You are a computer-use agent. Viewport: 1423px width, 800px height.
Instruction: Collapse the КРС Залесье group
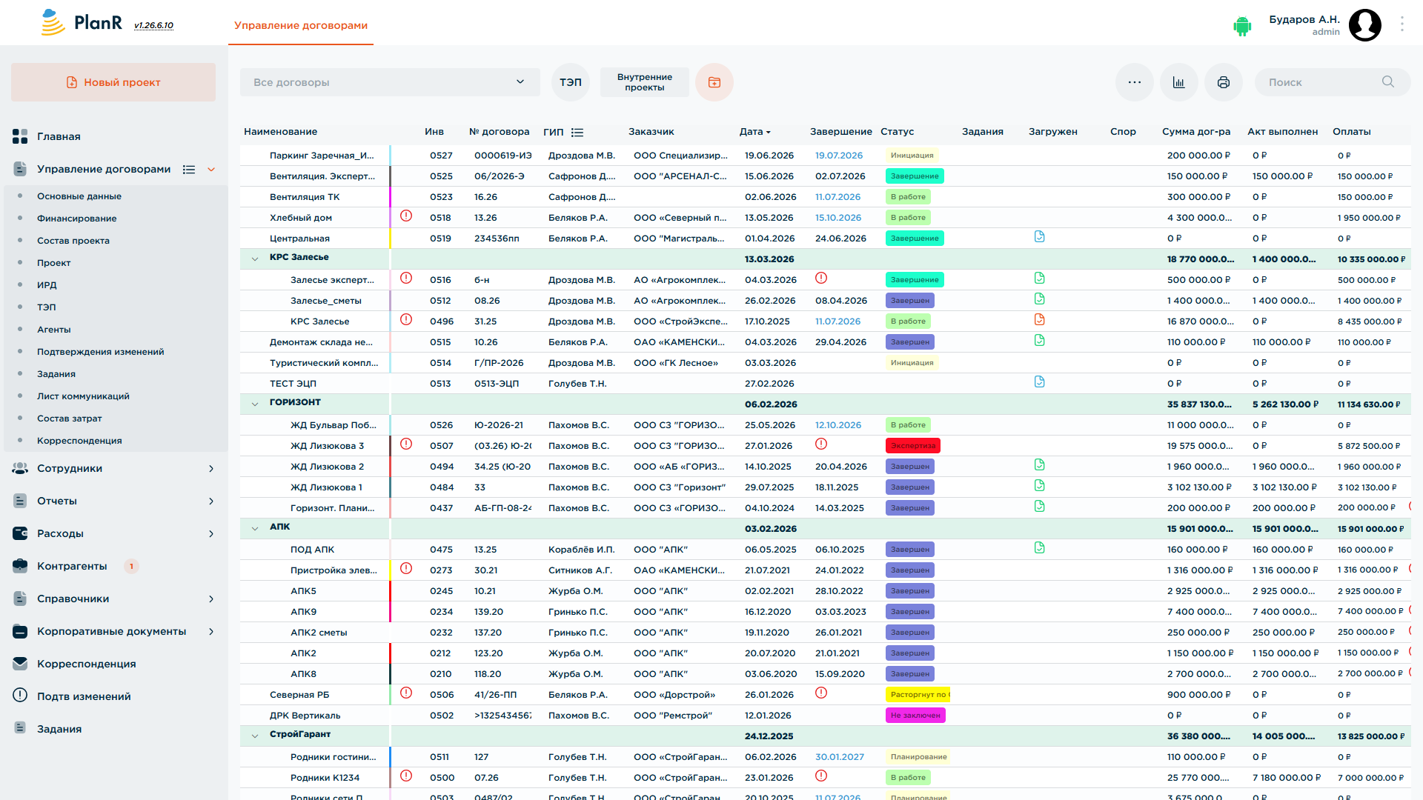pos(255,259)
